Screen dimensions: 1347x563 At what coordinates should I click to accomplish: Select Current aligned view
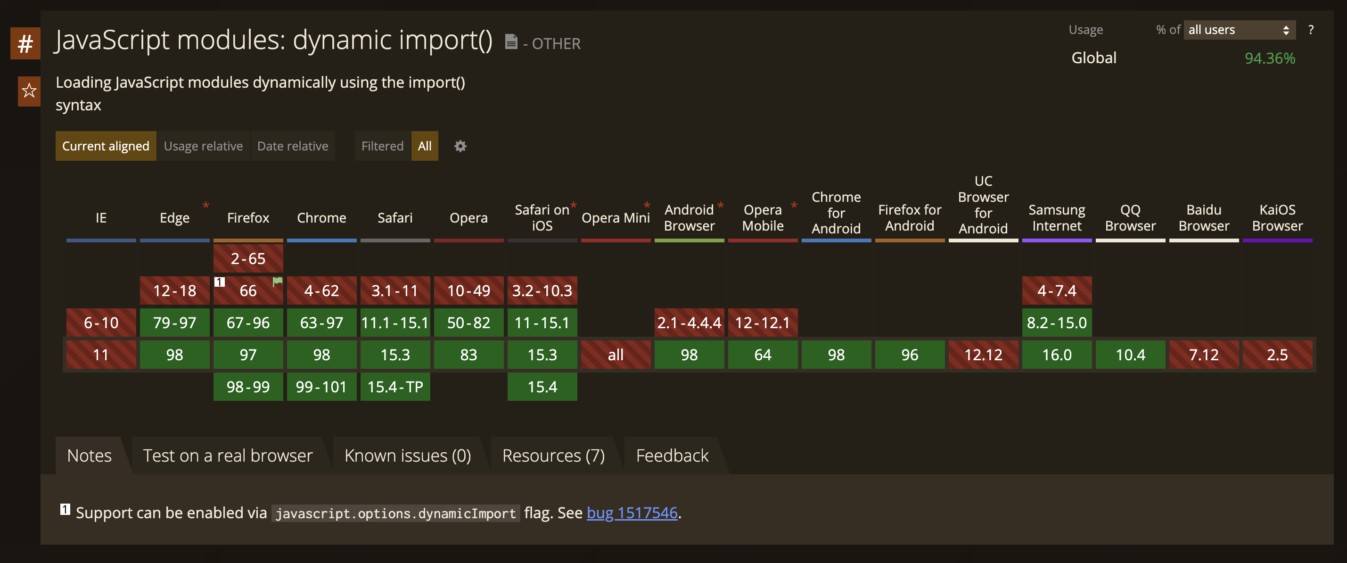point(106,146)
